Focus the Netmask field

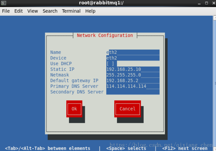click(133, 75)
